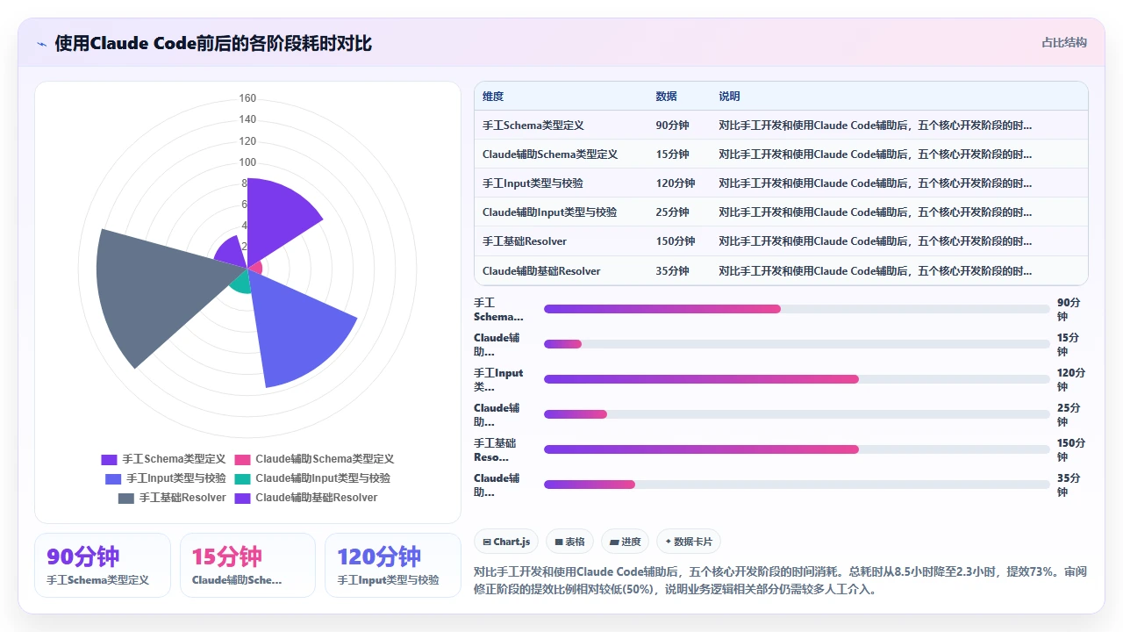This screenshot has width=1123, height=632.
Task: Click the 表格 tag
Action: click(569, 542)
